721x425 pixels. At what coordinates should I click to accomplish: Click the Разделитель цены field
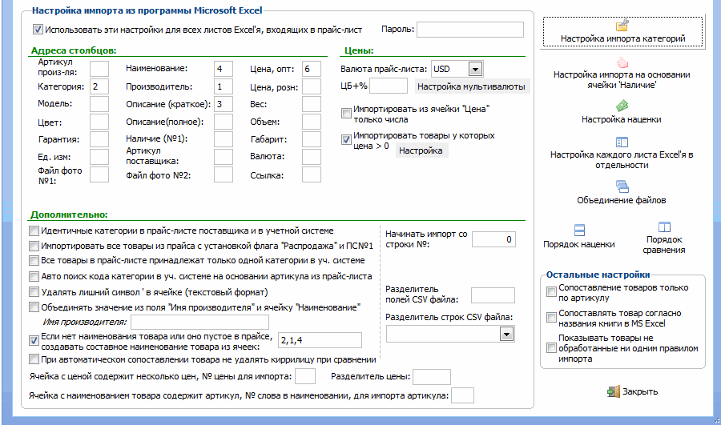click(x=432, y=377)
